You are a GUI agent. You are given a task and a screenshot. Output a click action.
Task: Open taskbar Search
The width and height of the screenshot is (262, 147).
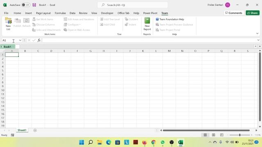point(90,143)
